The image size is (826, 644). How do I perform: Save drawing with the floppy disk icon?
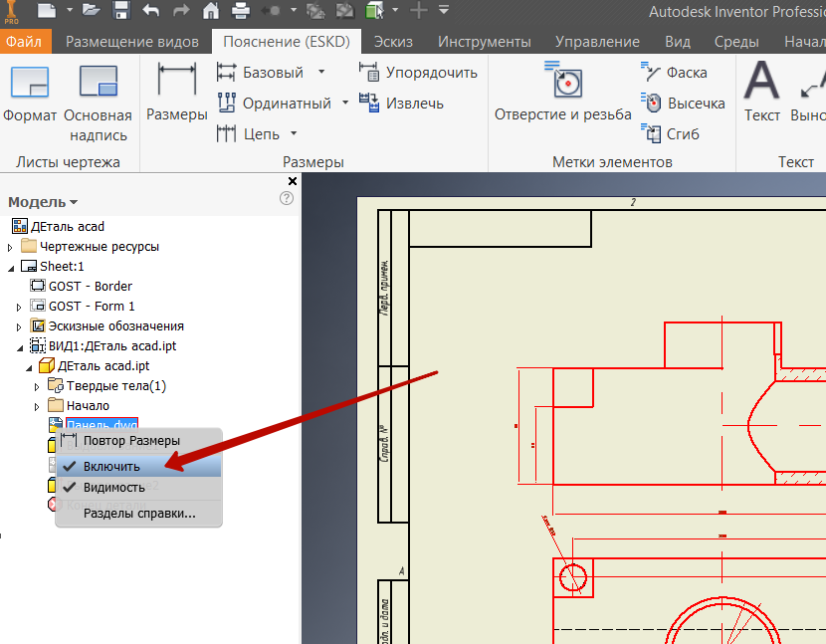pyautogui.click(x=121, y=11)
